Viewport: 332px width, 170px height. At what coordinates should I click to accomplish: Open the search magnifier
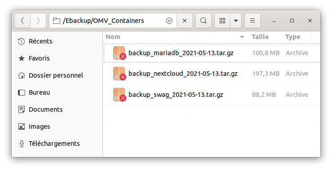coord(204,21)
